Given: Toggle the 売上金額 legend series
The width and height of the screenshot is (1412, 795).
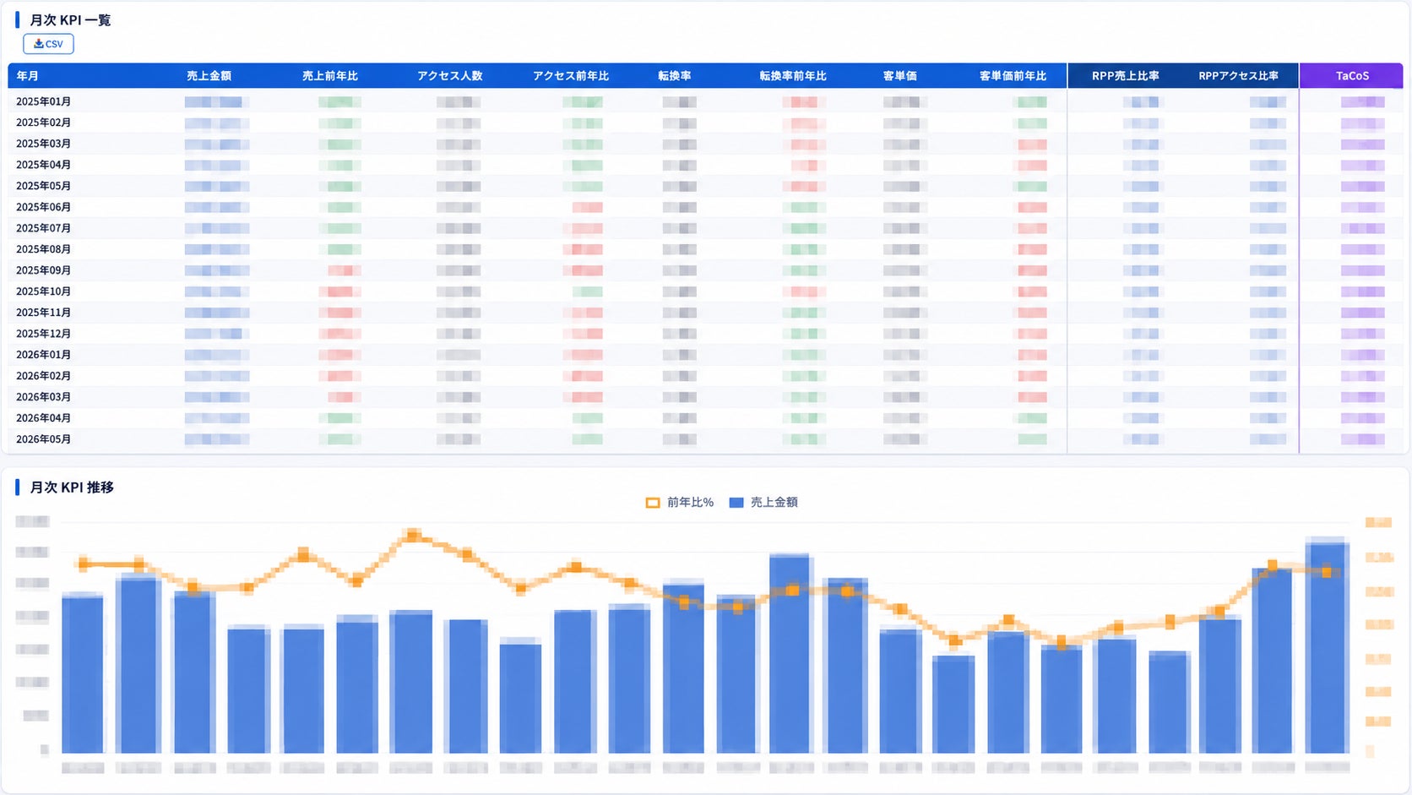Looking at the screenshot, I should [763, 502].
